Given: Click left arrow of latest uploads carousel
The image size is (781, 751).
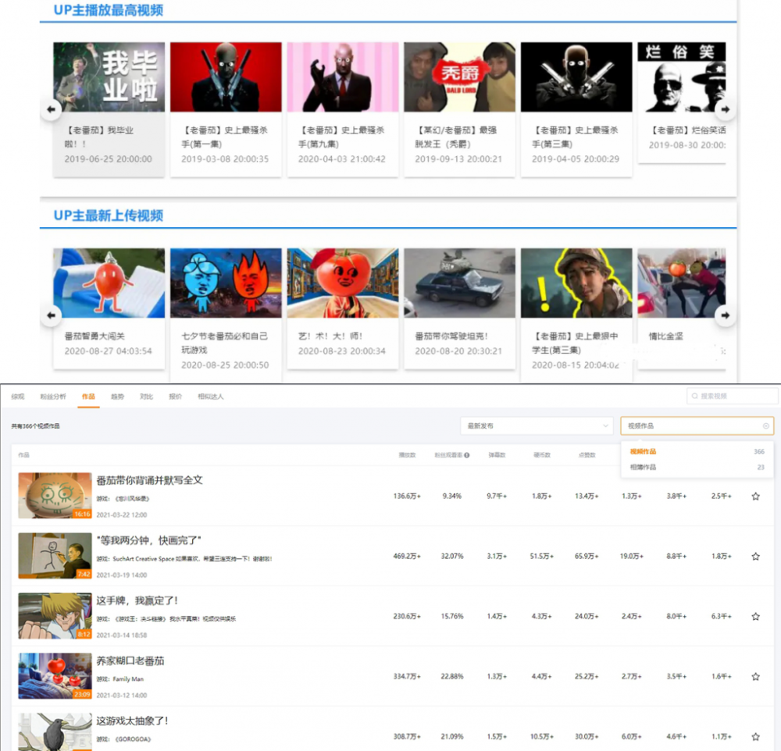Looking at the screenshot, I should point(51,315).
